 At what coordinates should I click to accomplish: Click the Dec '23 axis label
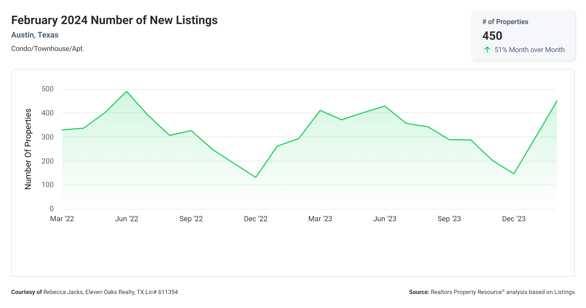[514, 219]
